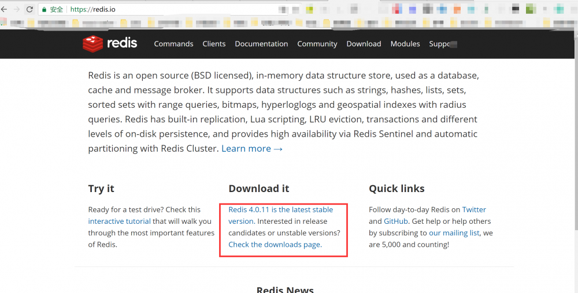Screen dimensions: 578x293
Task: Click the green padlock security icon
Action: tap(44, 10)
